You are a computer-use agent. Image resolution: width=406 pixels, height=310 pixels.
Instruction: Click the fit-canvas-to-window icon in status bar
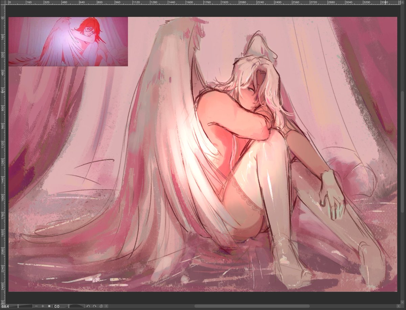[49, 306]
